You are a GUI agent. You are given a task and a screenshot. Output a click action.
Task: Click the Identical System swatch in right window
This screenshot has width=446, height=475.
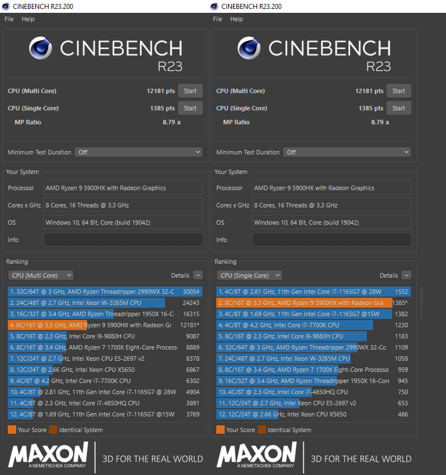[261, 430]
